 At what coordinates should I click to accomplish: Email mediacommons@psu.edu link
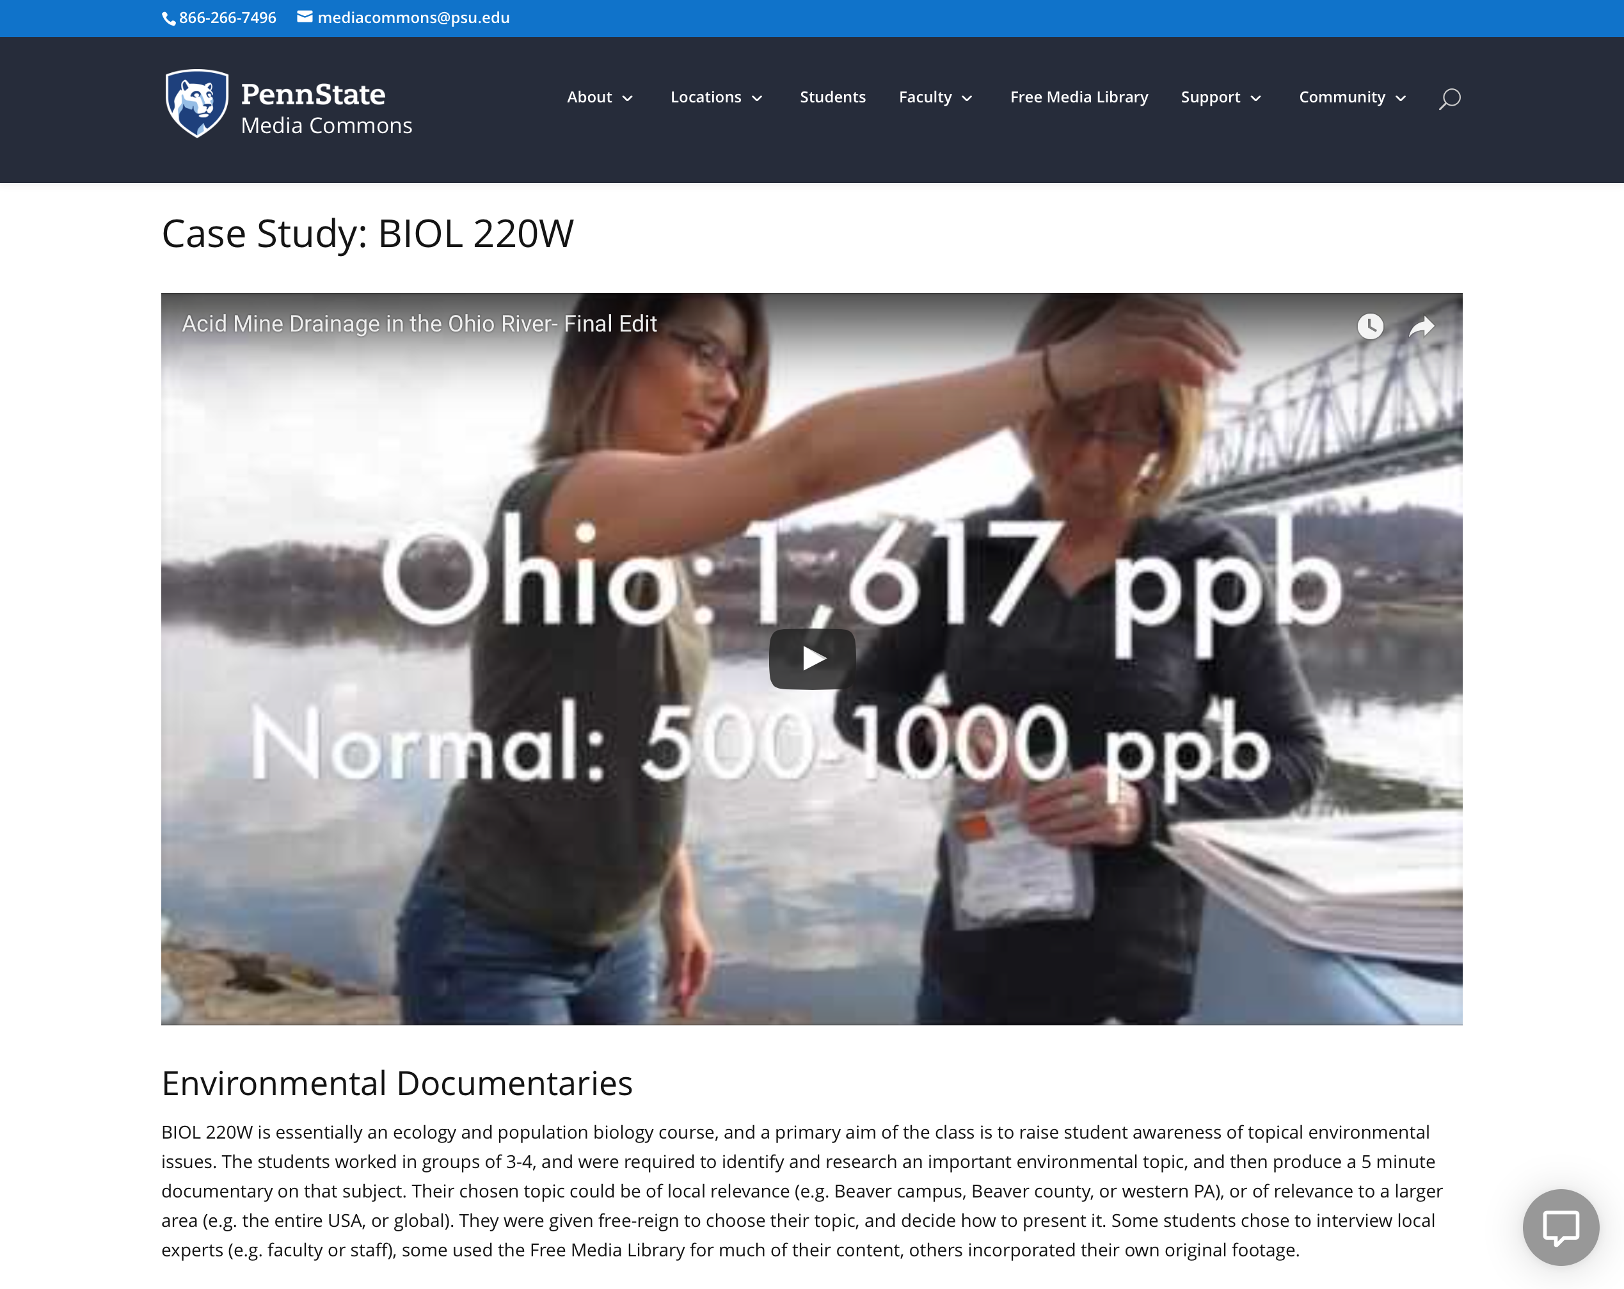[x=413, y=17]
